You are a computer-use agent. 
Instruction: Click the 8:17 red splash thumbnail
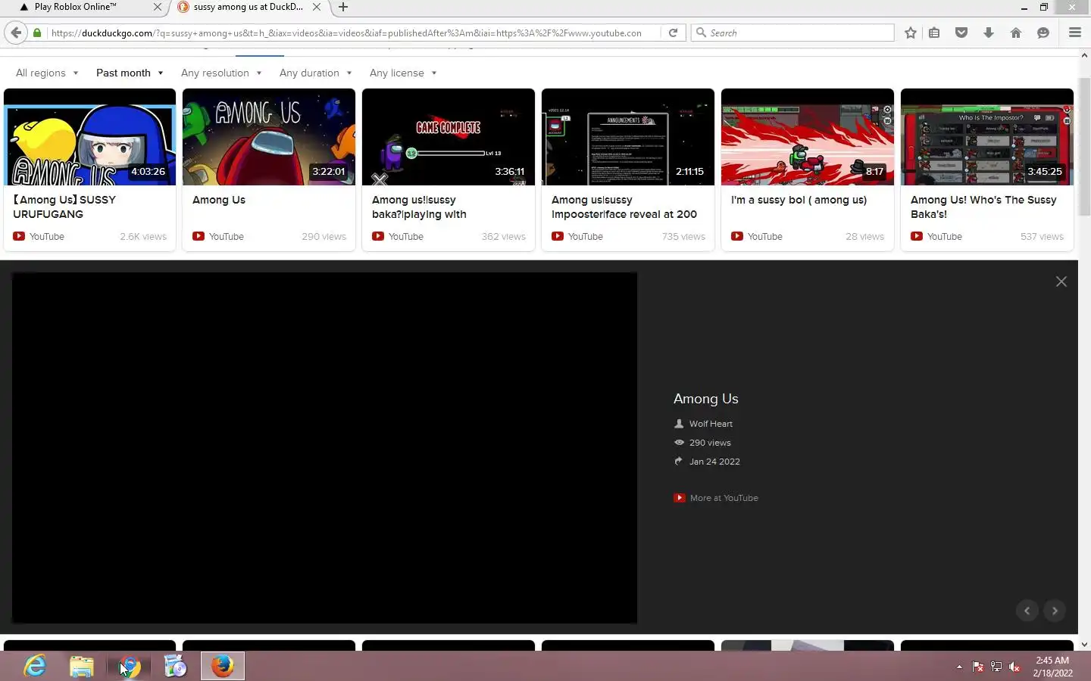point(808,137)
